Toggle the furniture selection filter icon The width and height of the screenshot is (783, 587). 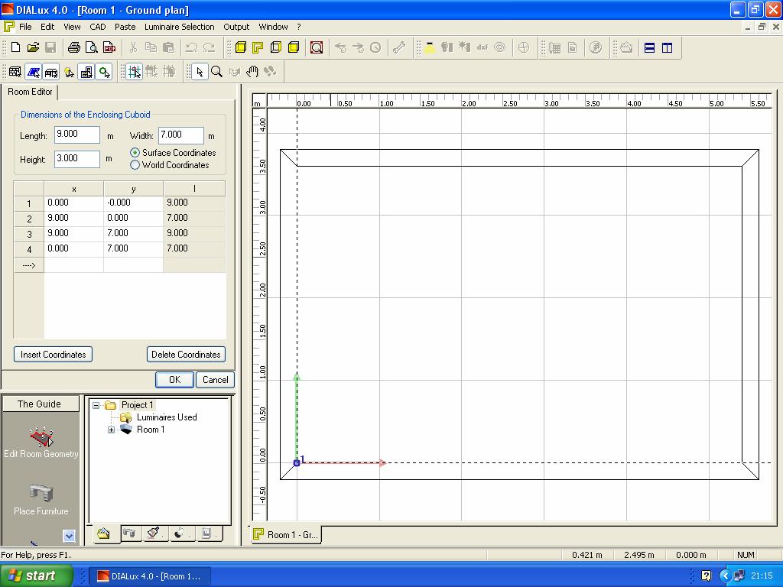[x=51, y=72]
